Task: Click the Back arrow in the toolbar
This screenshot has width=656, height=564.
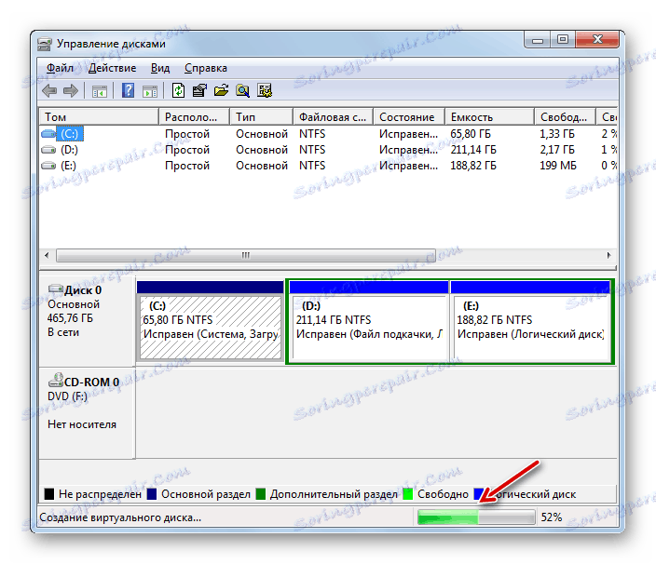Action: pos(49,90)
